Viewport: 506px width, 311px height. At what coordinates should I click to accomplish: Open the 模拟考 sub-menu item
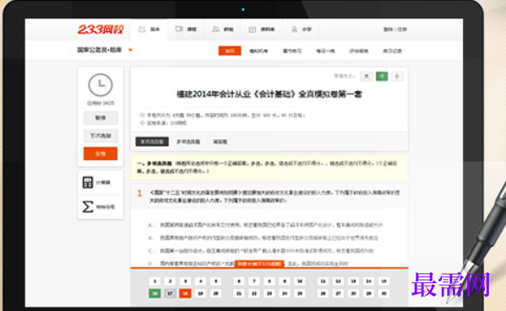pos(258,51)
